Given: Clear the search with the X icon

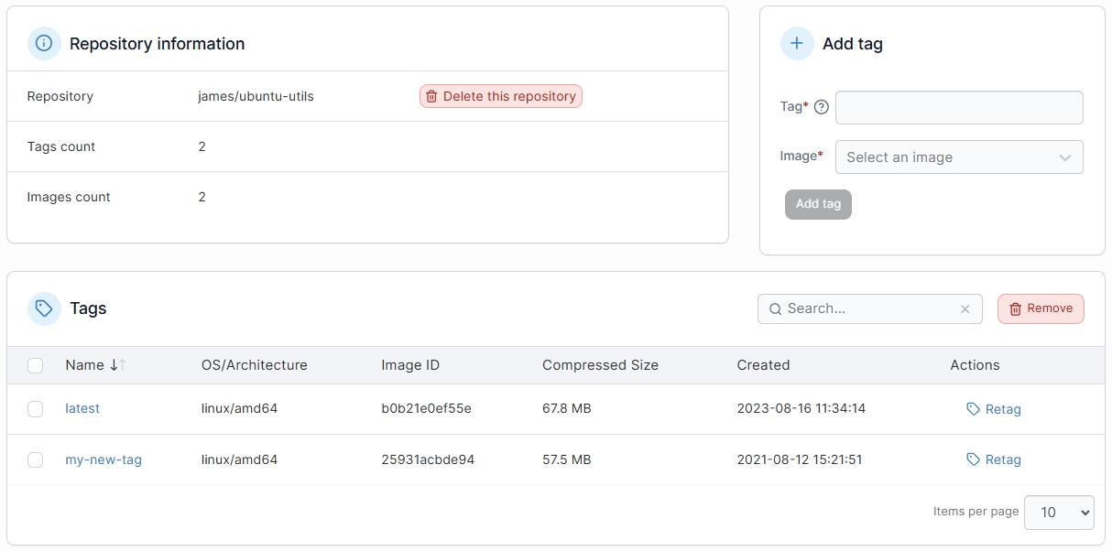Looking at the screenshot, I should point(965,309).
